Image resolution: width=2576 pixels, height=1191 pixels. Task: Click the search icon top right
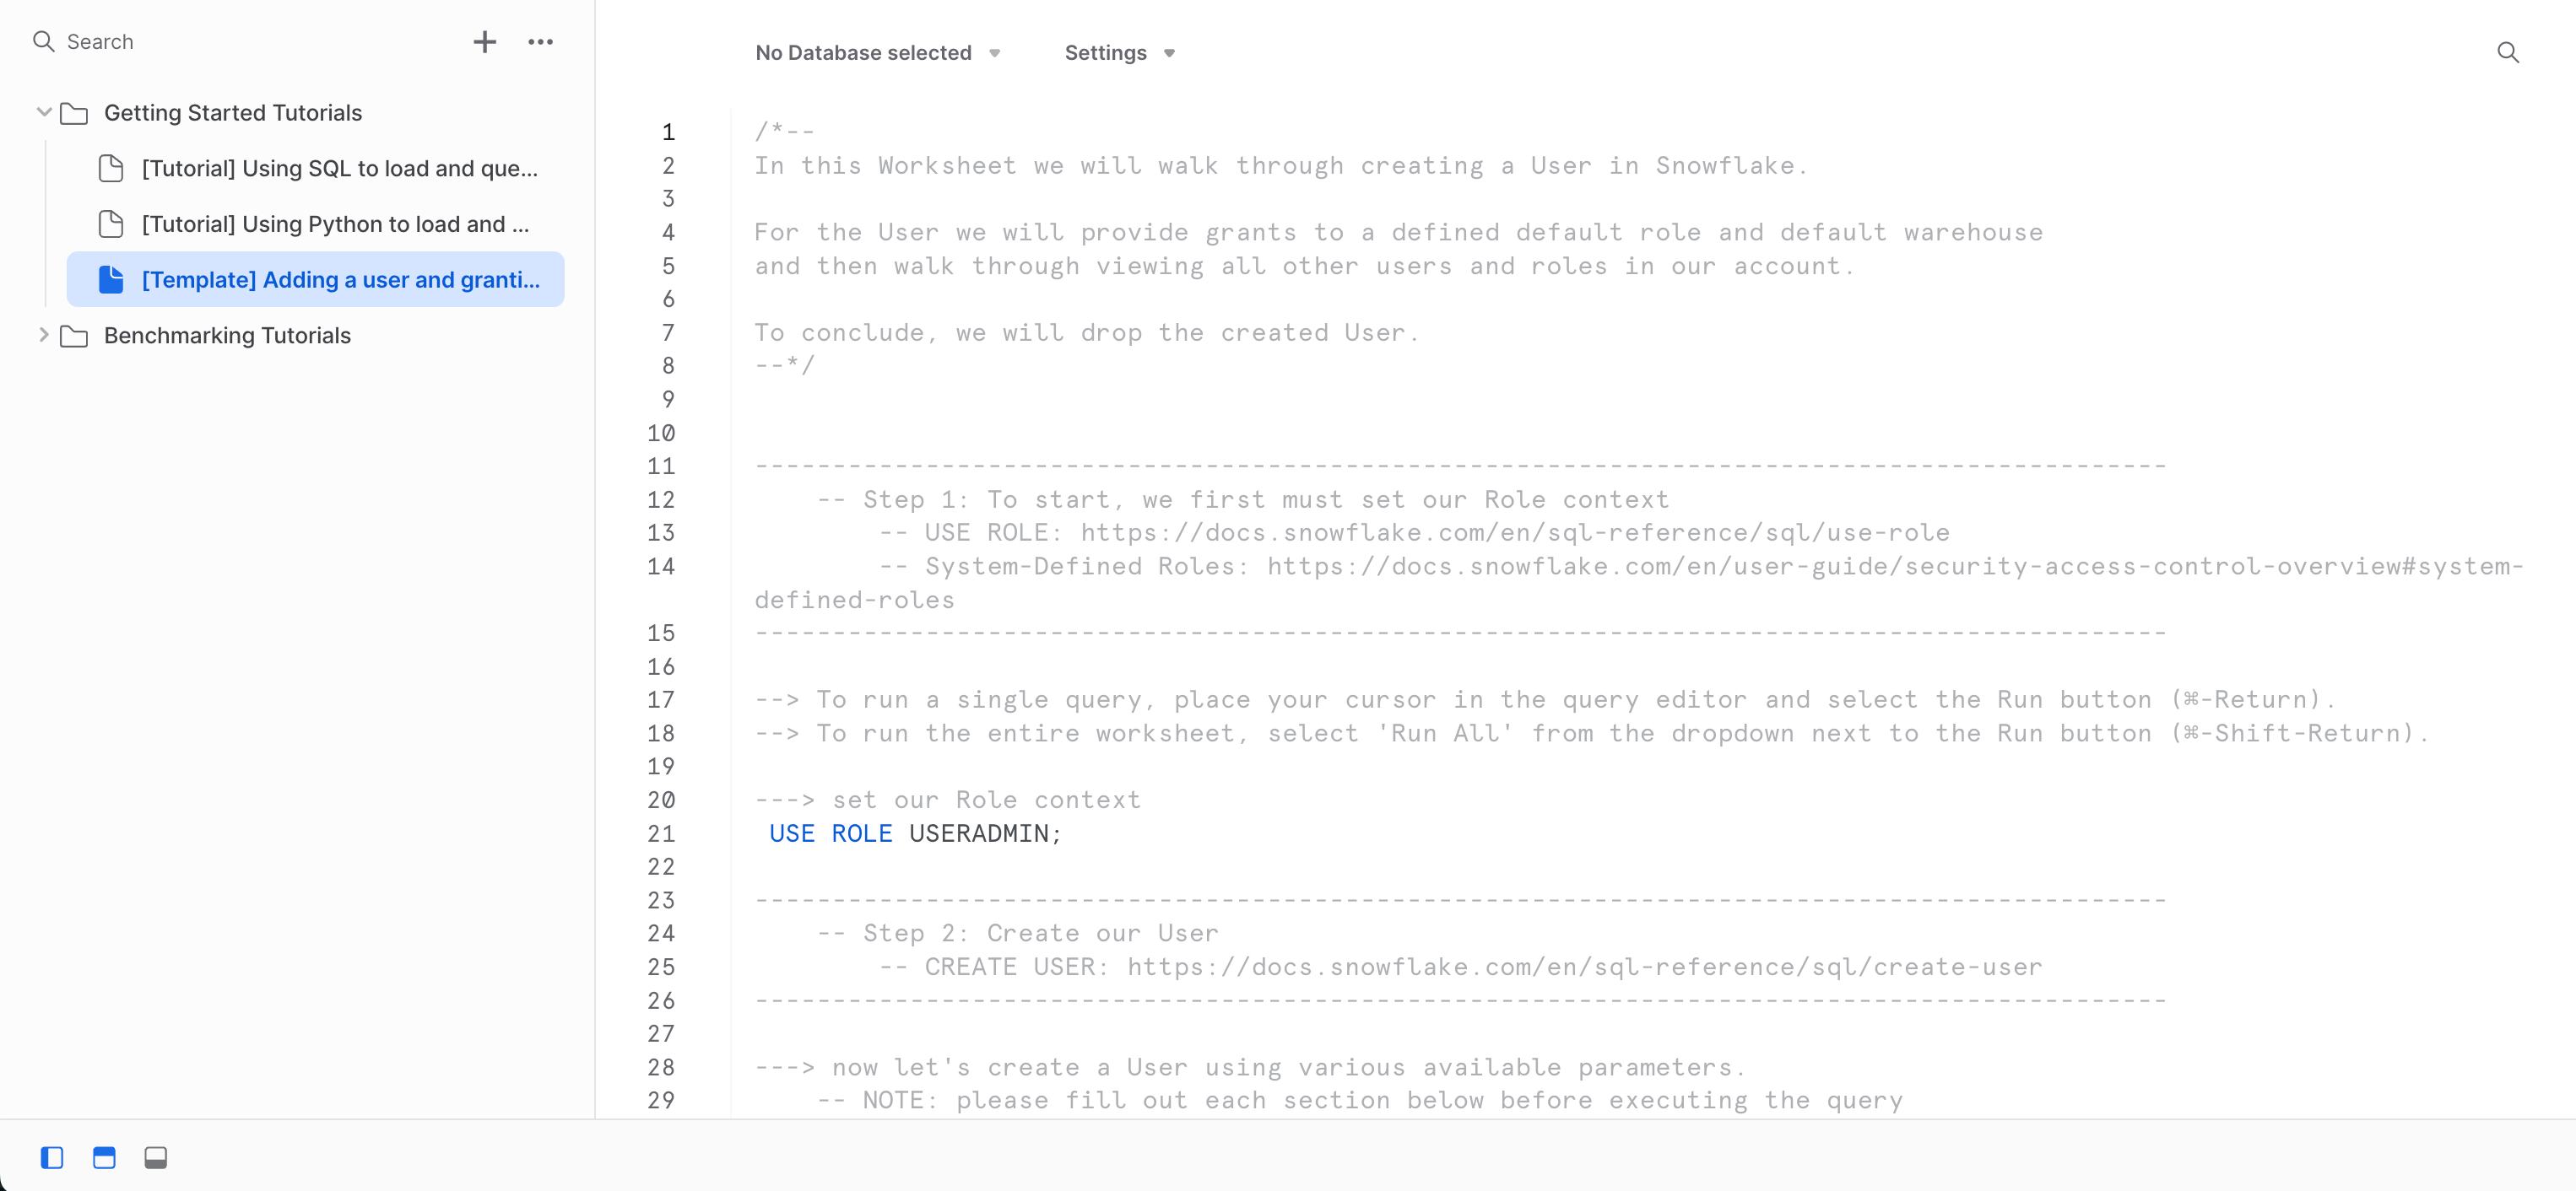point(2508,52)
